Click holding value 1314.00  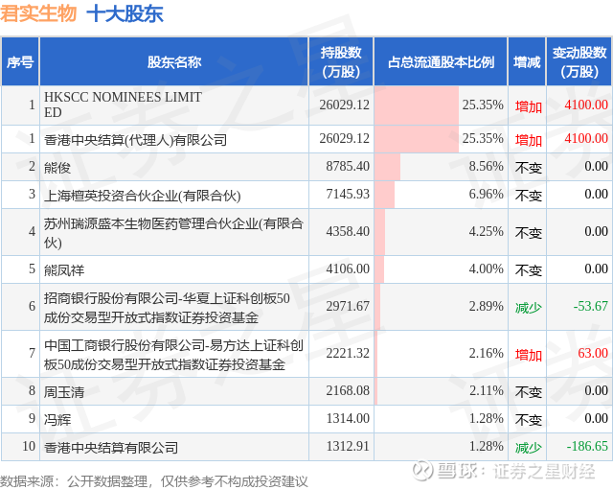point(348,418)
